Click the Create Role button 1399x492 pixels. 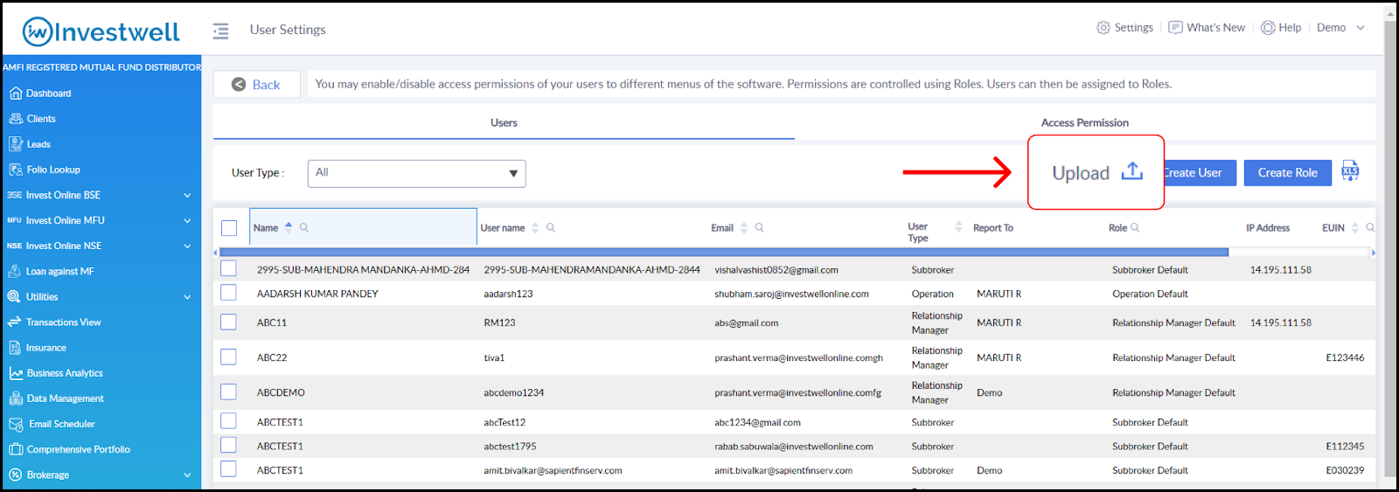(1287, 173)
